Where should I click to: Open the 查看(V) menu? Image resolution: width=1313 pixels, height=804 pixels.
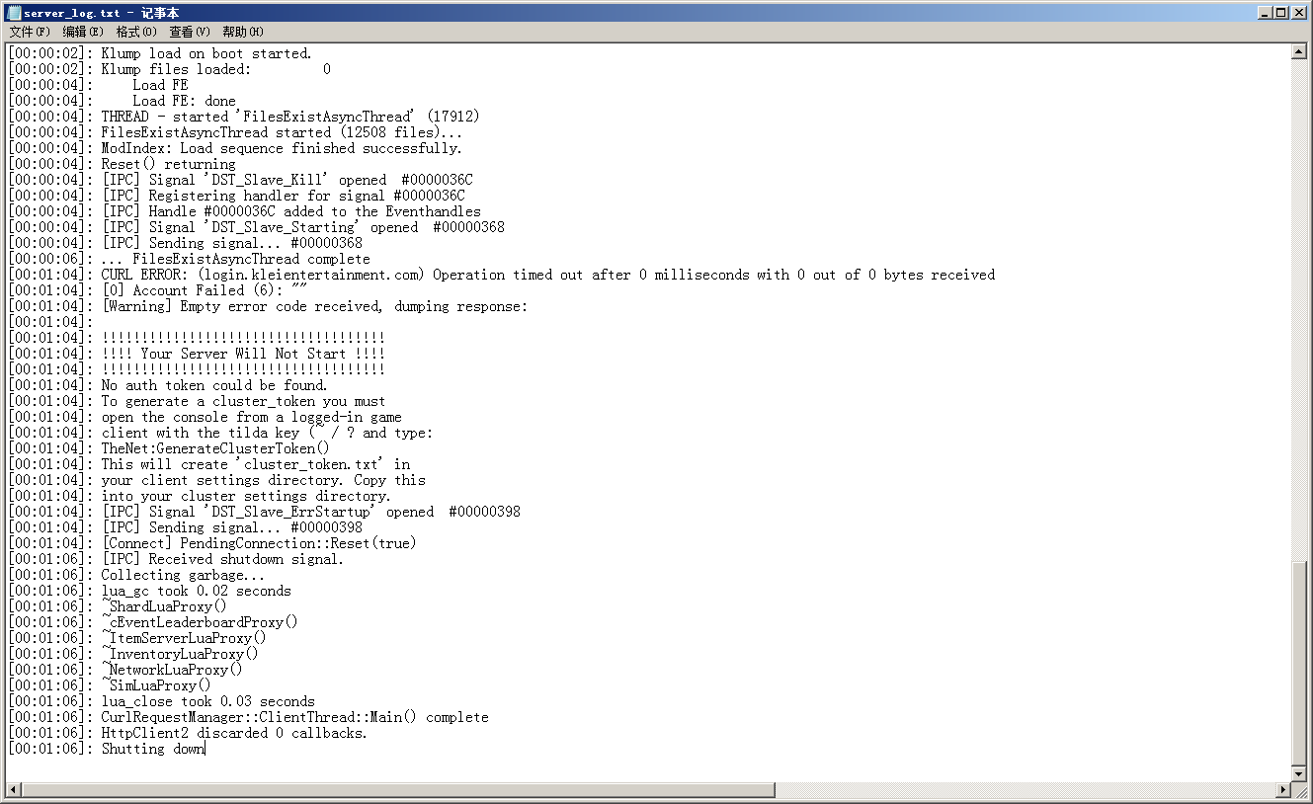[190, 32]
